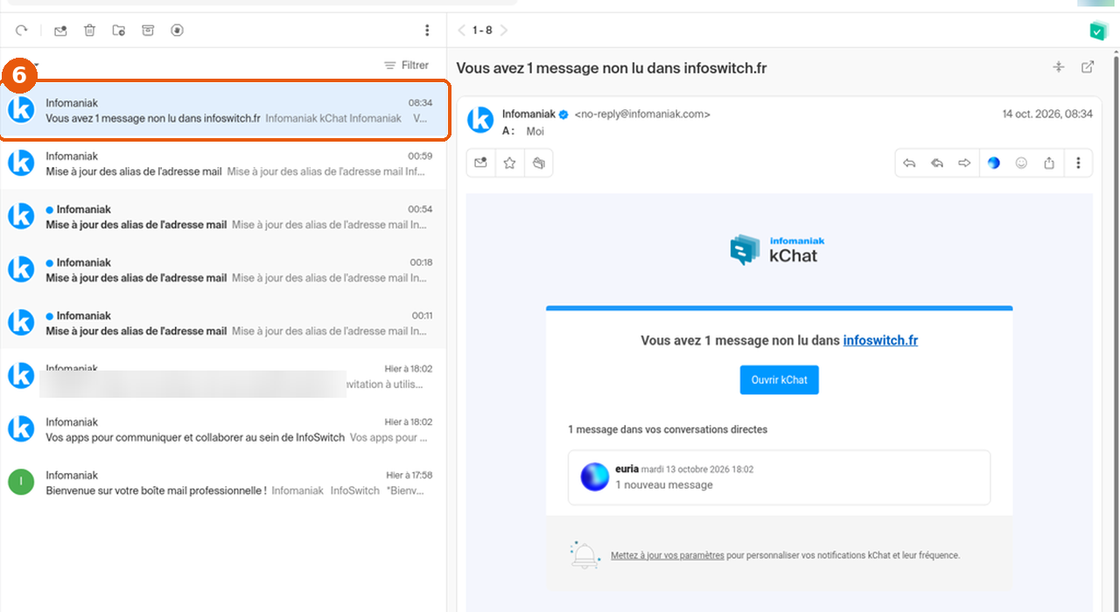
Task: Open the 00:59 alias update email
Action: (223, 163)
